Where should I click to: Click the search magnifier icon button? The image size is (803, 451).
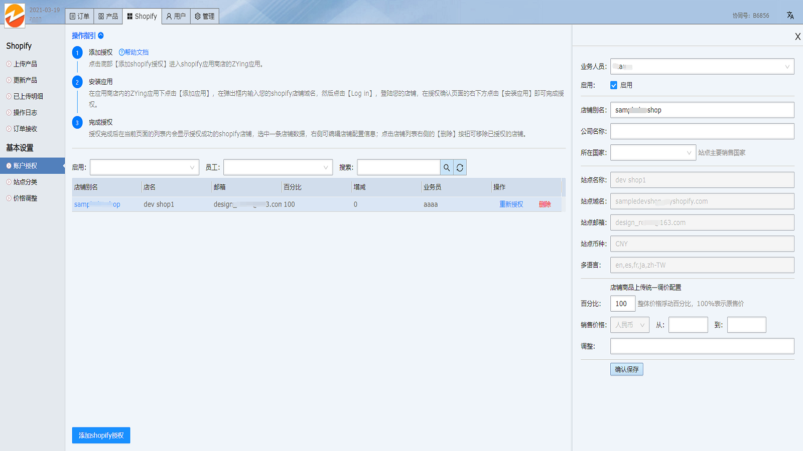(x=447, y=167)
